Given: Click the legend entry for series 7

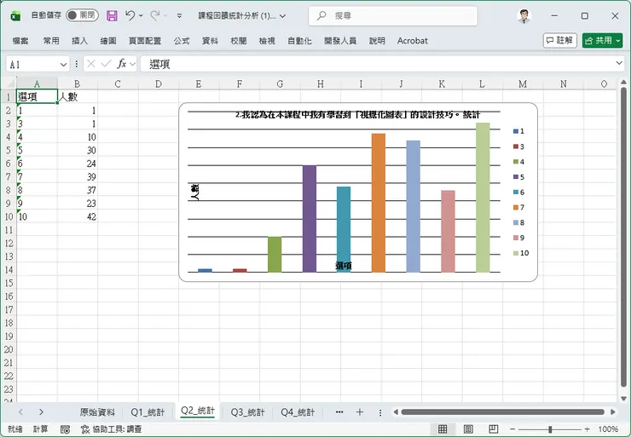Looking at the screenshot, I should [x=518, y=208].
